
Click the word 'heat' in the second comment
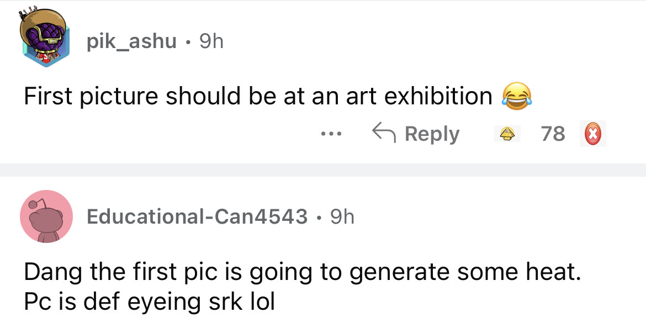click(548, 272)
